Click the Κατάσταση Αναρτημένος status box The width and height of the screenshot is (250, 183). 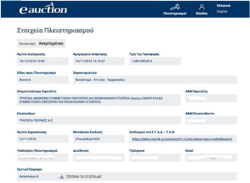(41, 43)
